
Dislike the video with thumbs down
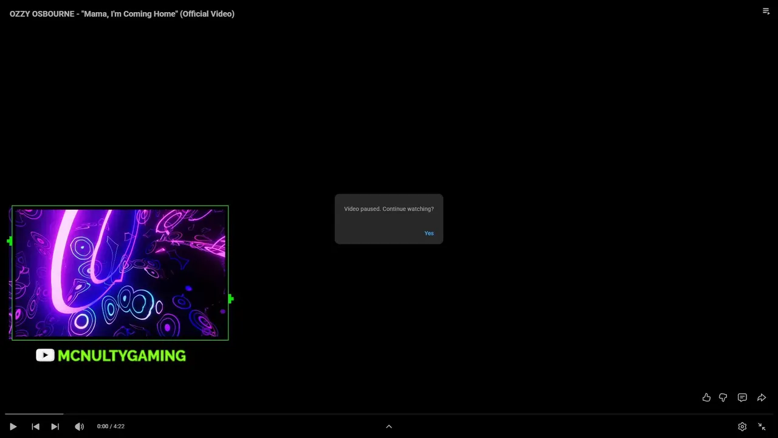(723, 397)
